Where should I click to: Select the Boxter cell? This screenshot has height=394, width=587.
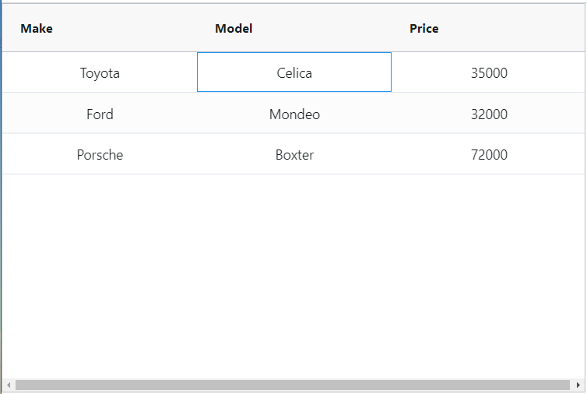tap(294, 154)
